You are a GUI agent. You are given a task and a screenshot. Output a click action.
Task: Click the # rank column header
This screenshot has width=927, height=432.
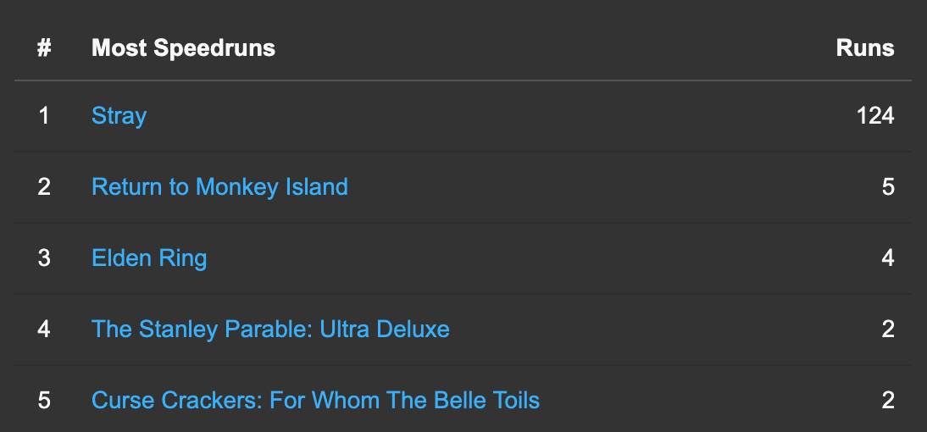click(x=44, y=47)
